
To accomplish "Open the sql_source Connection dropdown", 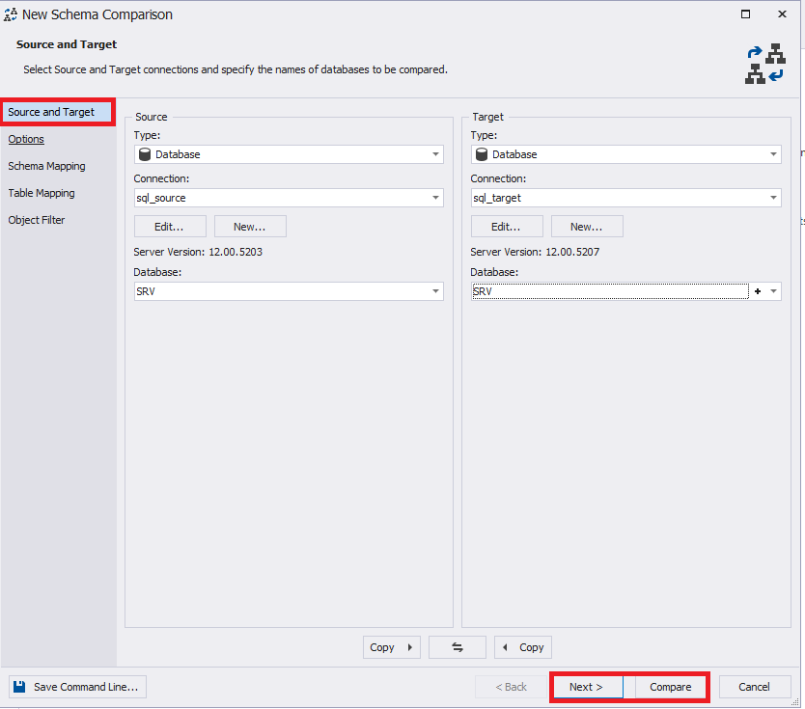I will tap(435, 198).
